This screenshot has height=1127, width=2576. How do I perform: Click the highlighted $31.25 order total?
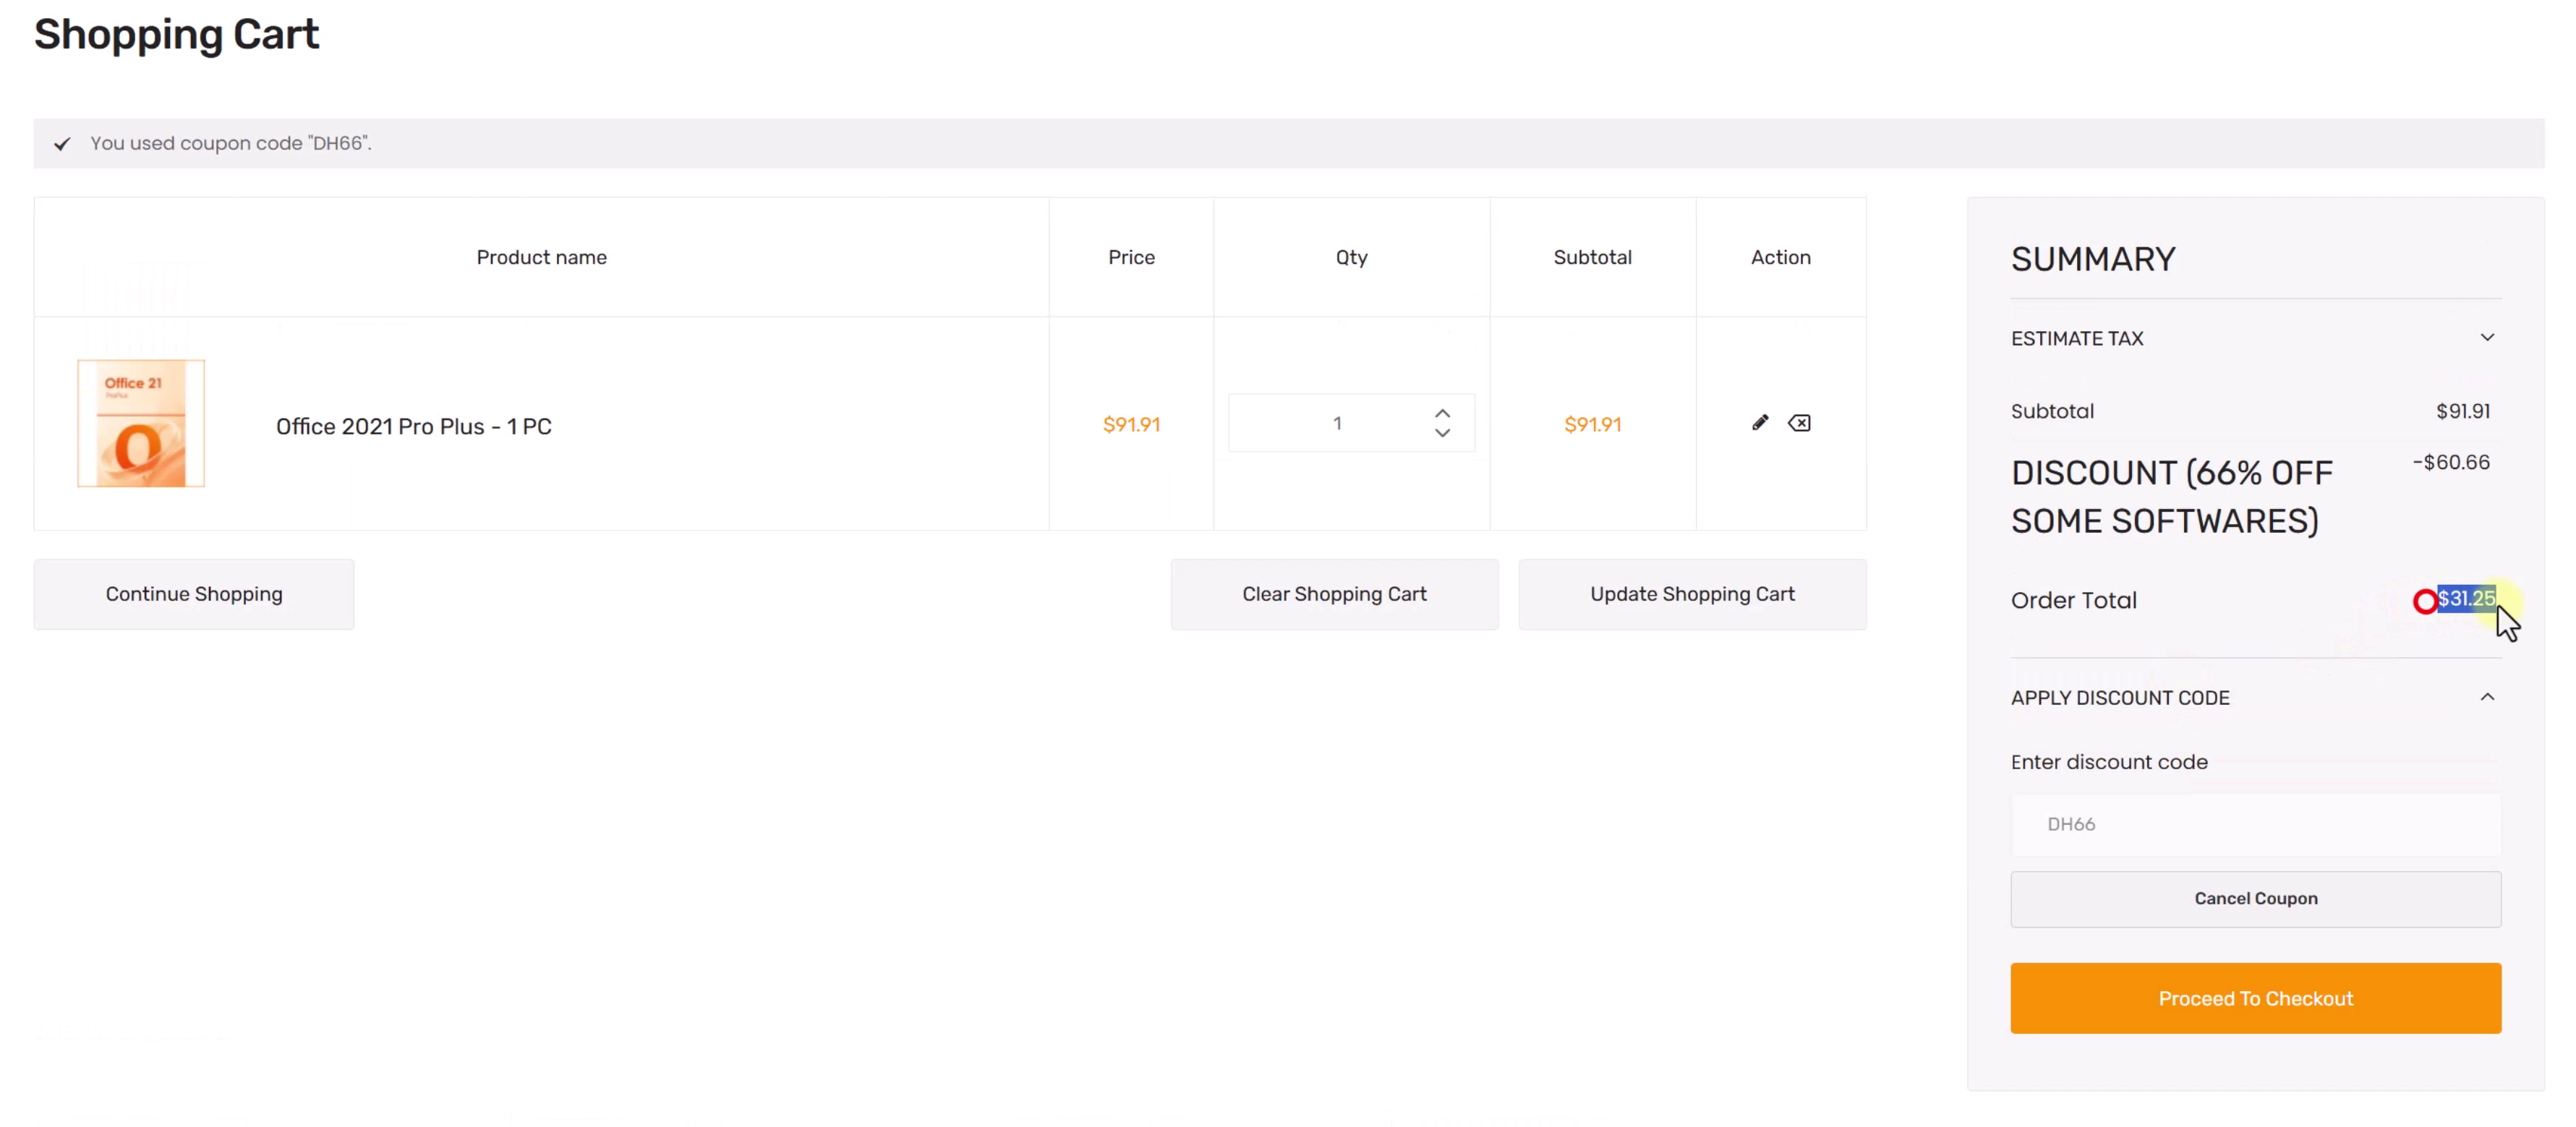point(2465,598)
